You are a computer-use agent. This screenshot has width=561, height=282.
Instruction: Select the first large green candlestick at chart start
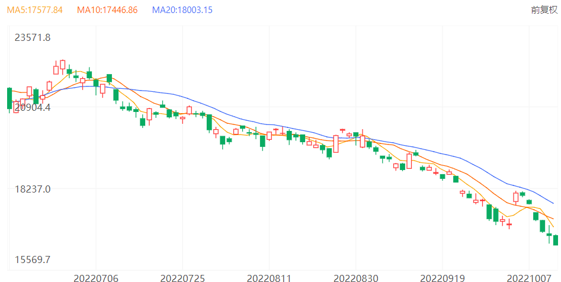coord(9,98)
